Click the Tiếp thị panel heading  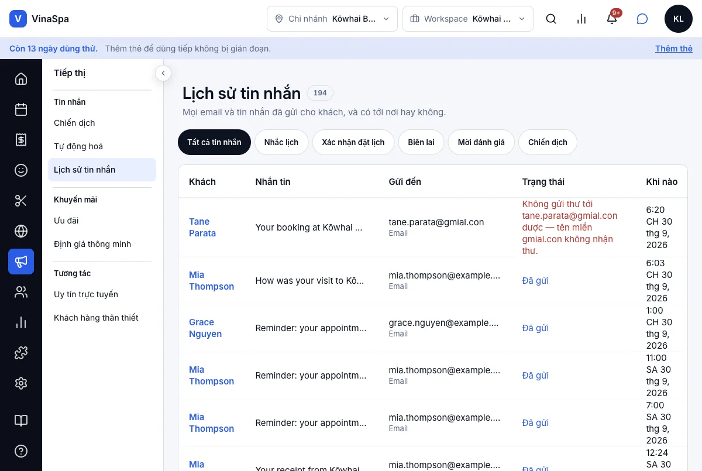70,73
